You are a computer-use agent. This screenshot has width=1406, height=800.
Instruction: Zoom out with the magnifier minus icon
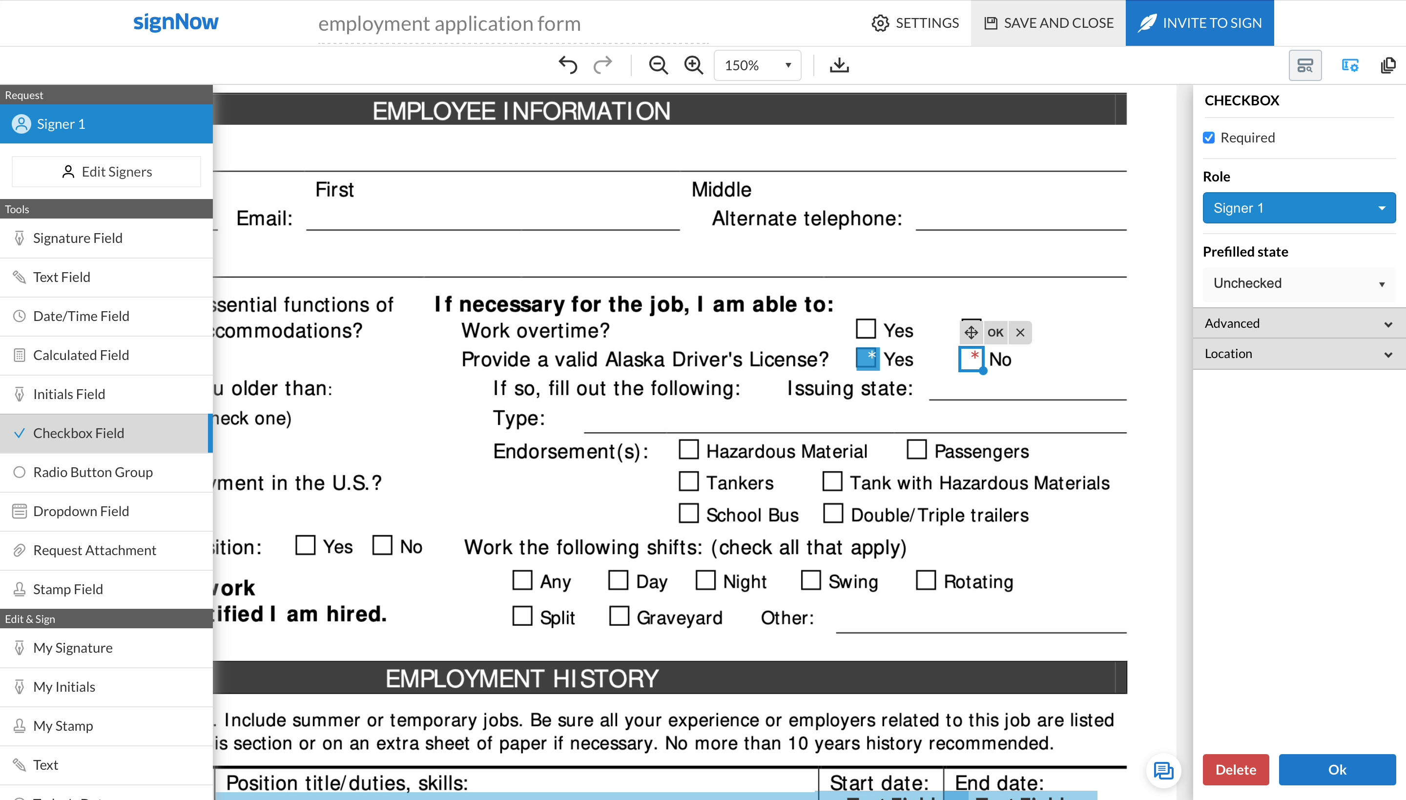click(x=658, y=65)
